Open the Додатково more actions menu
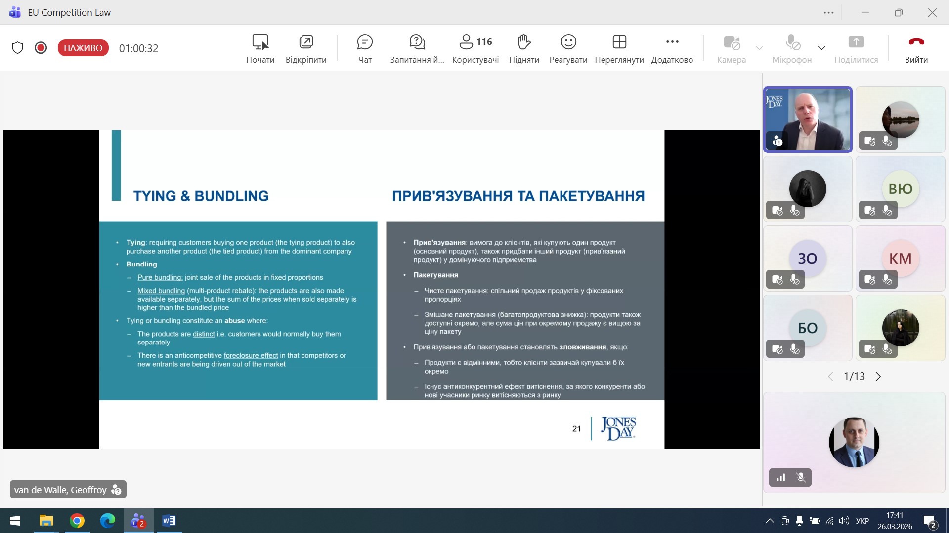949x533 pixels. click(x=672, y=48)
